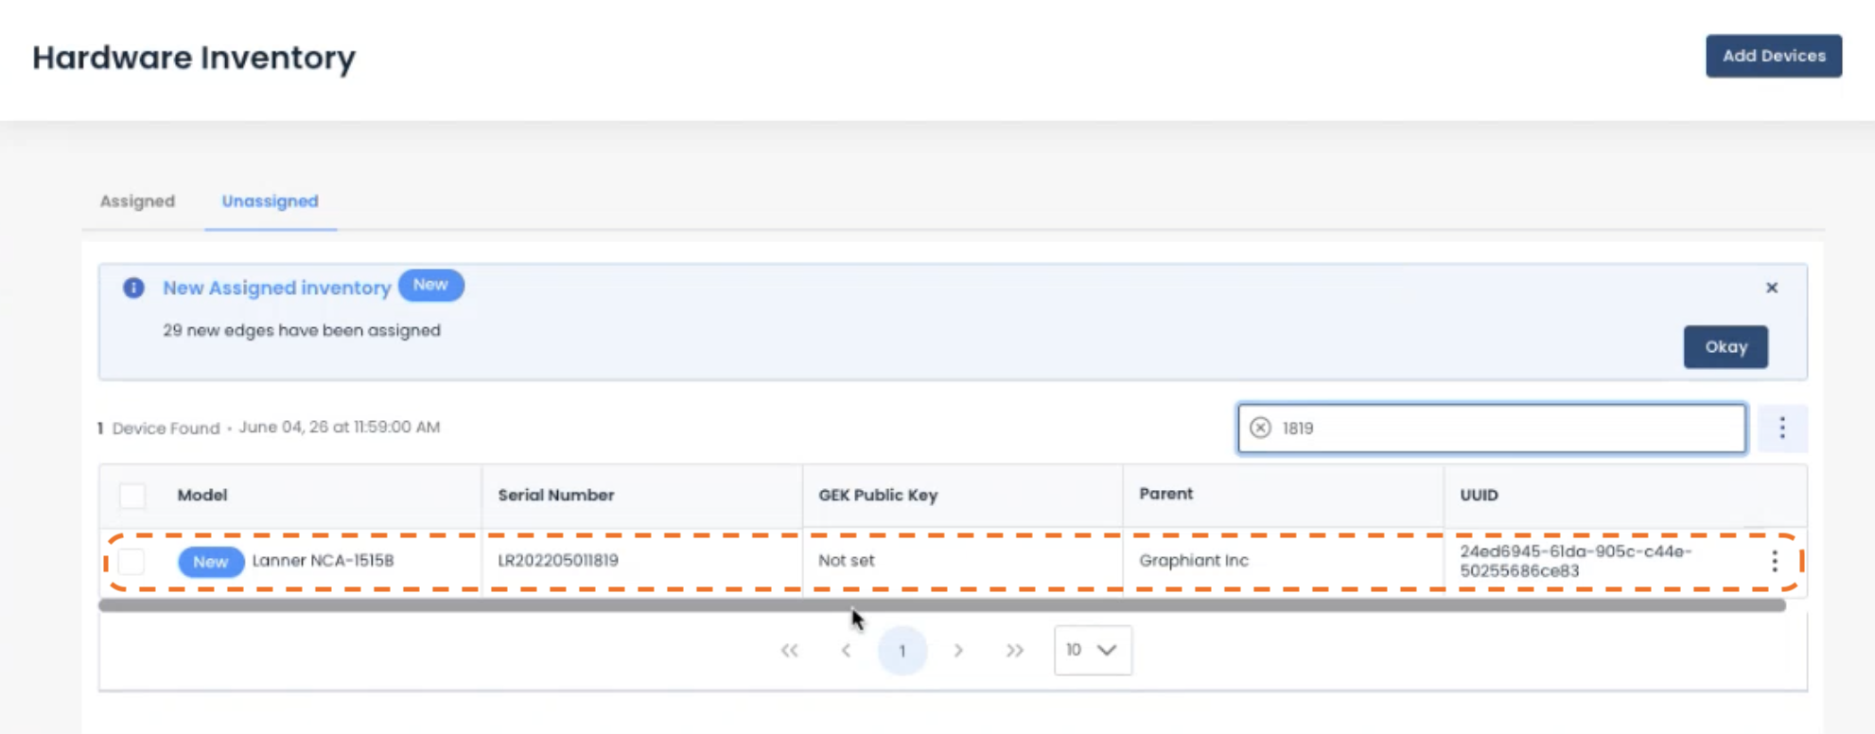Click the 29 new edges have been assigned message
Viewport: 1875px width, 734px height.
pos(301,330)
